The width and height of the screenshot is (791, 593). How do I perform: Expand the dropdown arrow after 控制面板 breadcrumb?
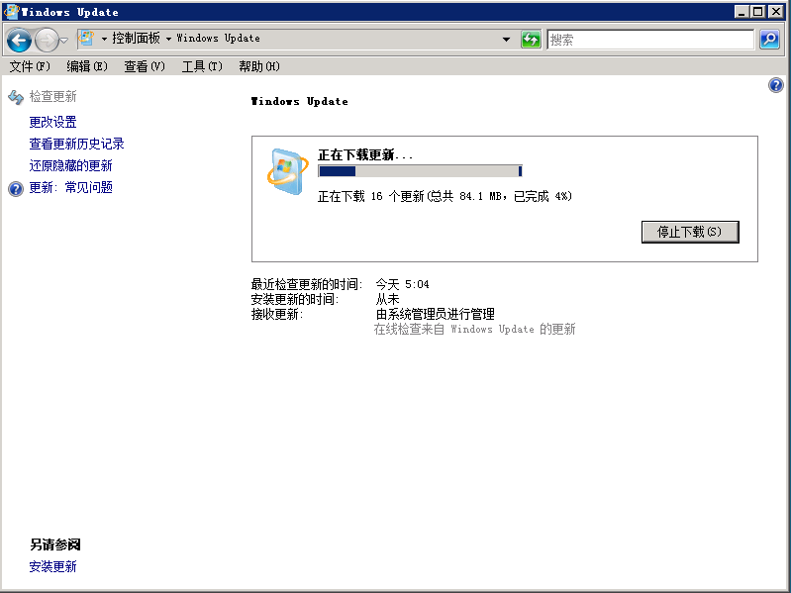[x=168, y=40]
